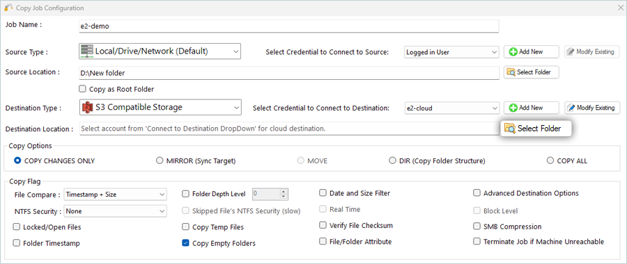This screenshot has height=264, width=627.
Task: Click Add New for source credential
Action: click(x=531, y=52)
